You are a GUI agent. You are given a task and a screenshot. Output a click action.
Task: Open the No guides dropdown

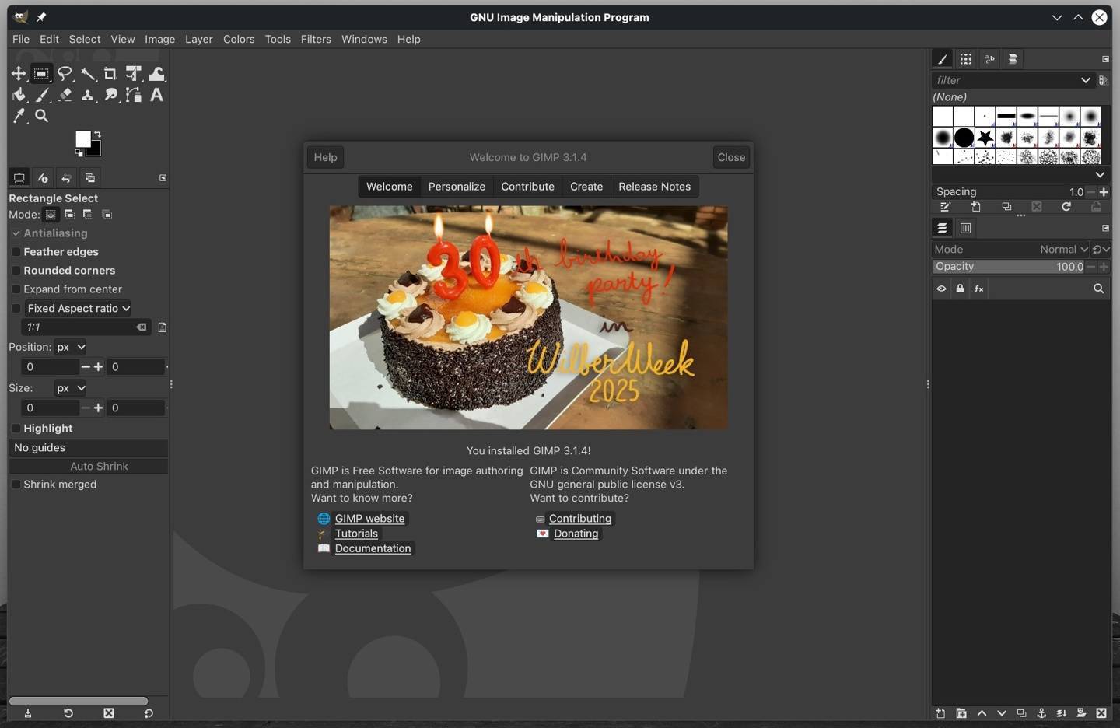[88, 448]
